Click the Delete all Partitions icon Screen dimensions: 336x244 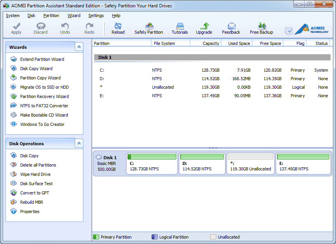point(14,165)
